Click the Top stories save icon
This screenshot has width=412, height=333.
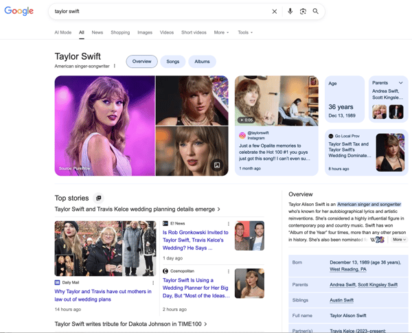(x=98, y=198)
